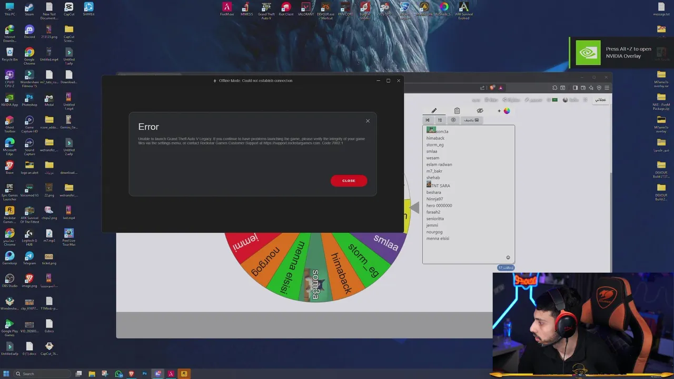This screenshot has width=674, height=379.
Task: Click the taskbar Search box
Action: [x=42, y=374]
